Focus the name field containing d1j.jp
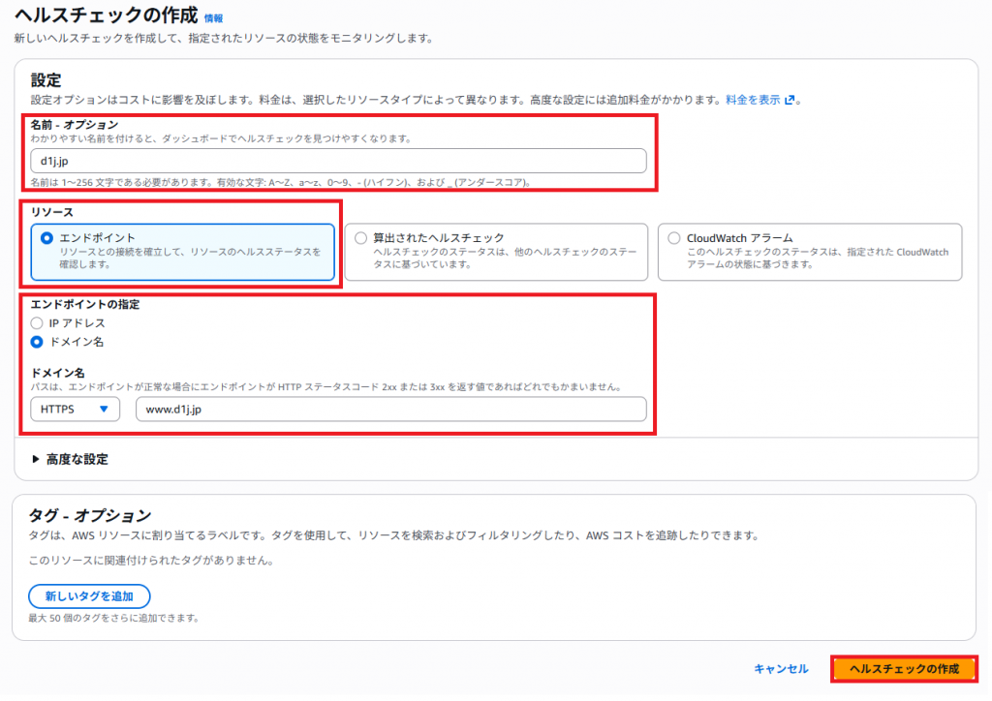Screen dimensions: 992x701 click(338, 161)
